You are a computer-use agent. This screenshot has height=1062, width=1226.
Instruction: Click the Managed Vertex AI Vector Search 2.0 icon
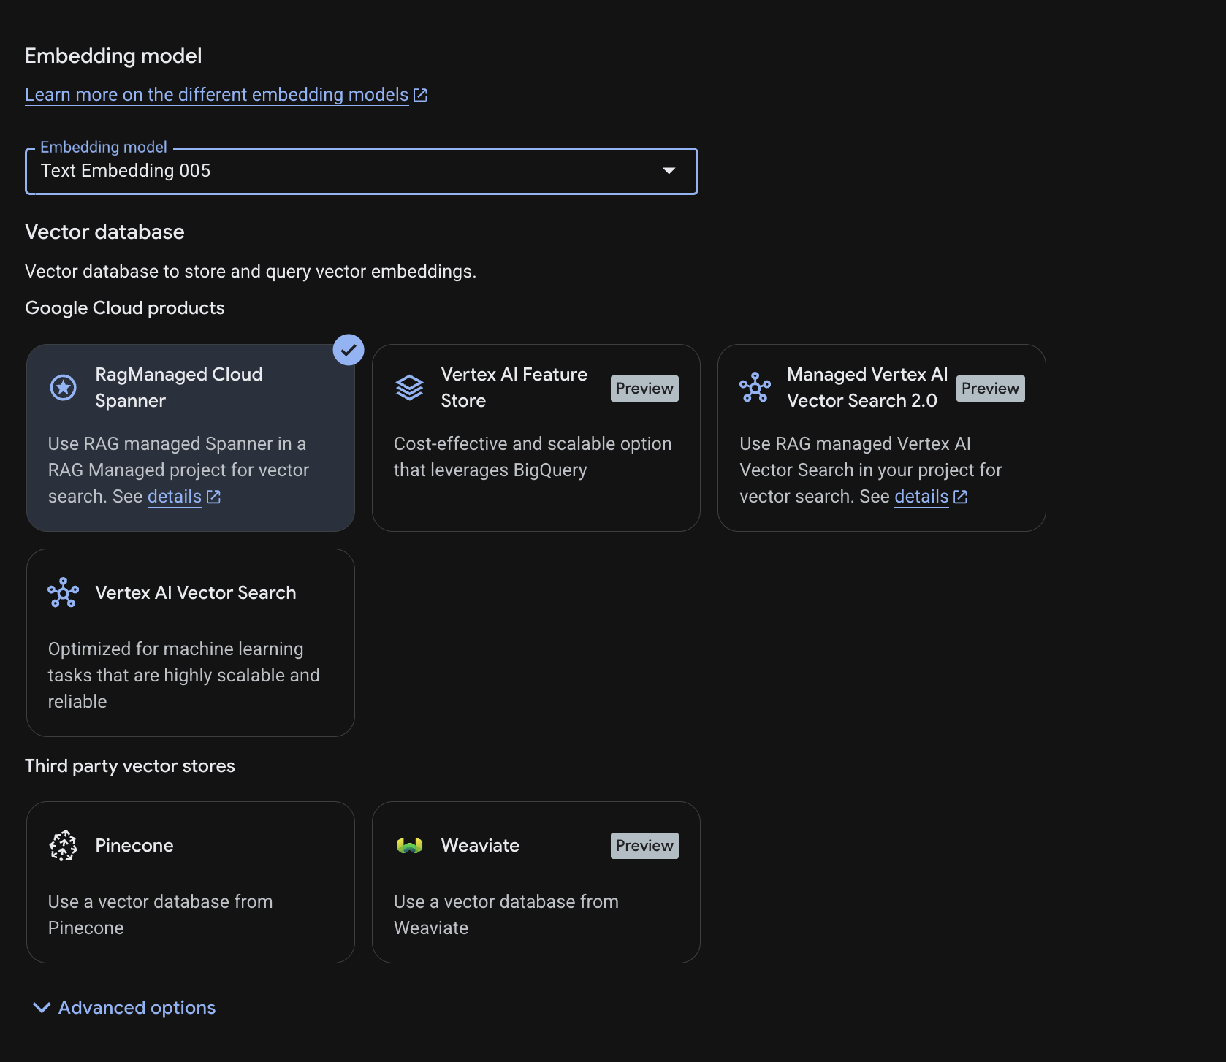[x=755, y=387]
